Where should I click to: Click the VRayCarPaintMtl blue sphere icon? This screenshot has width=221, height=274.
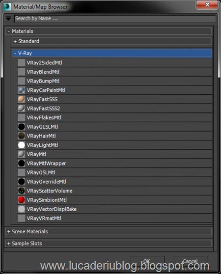[22, 90]
